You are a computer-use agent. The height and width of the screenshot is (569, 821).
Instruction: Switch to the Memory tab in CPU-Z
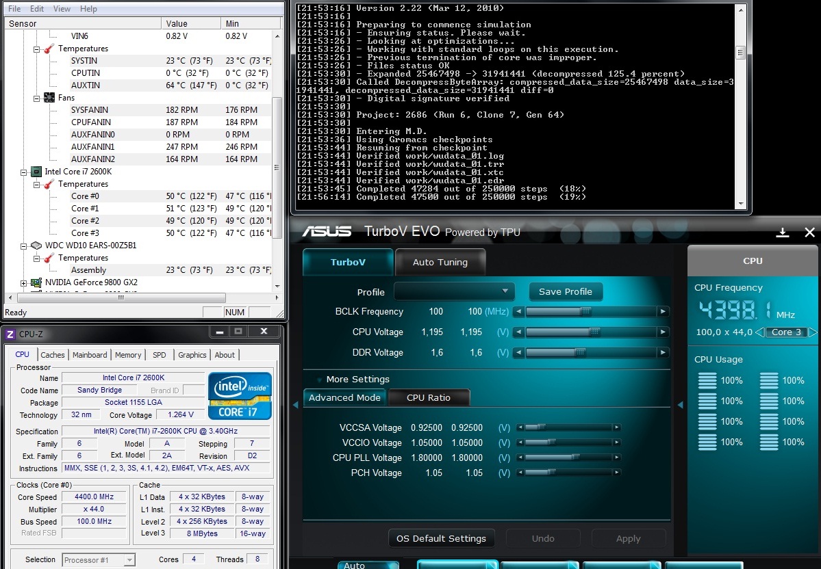(128, 354)
